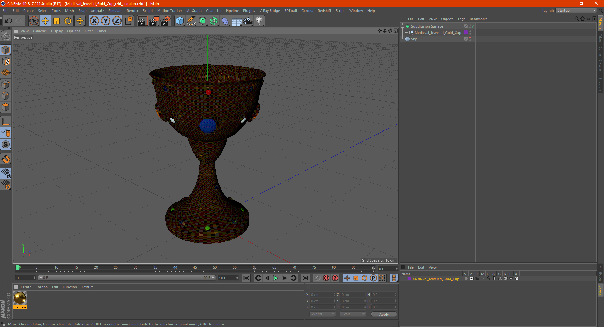604x327 pixels.
Task: Enable record active objects button
Action: click(317, 278)
